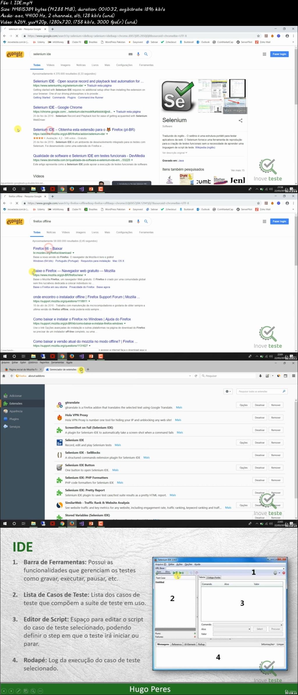Switch to the Reference tab in Selenium IDE
The image size is (298, 695).
177,644
